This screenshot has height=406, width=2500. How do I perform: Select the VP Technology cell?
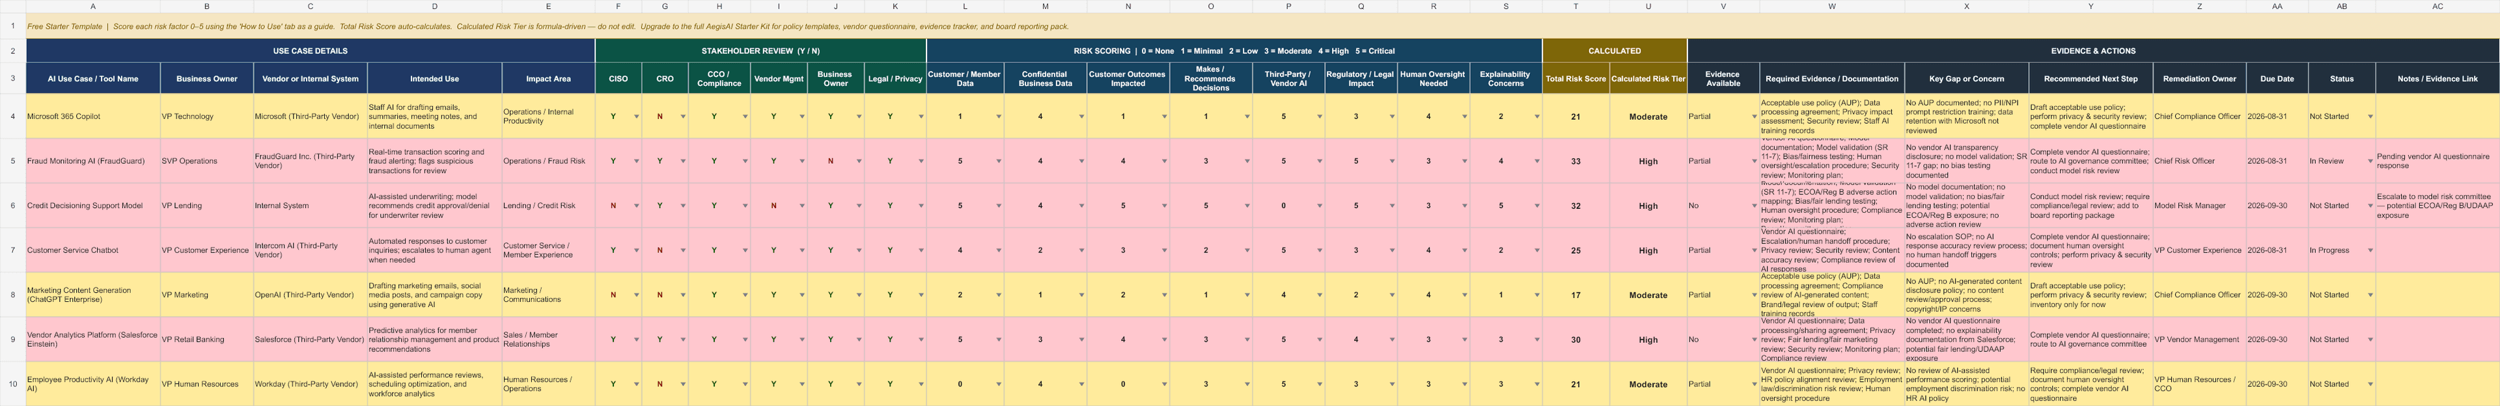coord(207,116)
